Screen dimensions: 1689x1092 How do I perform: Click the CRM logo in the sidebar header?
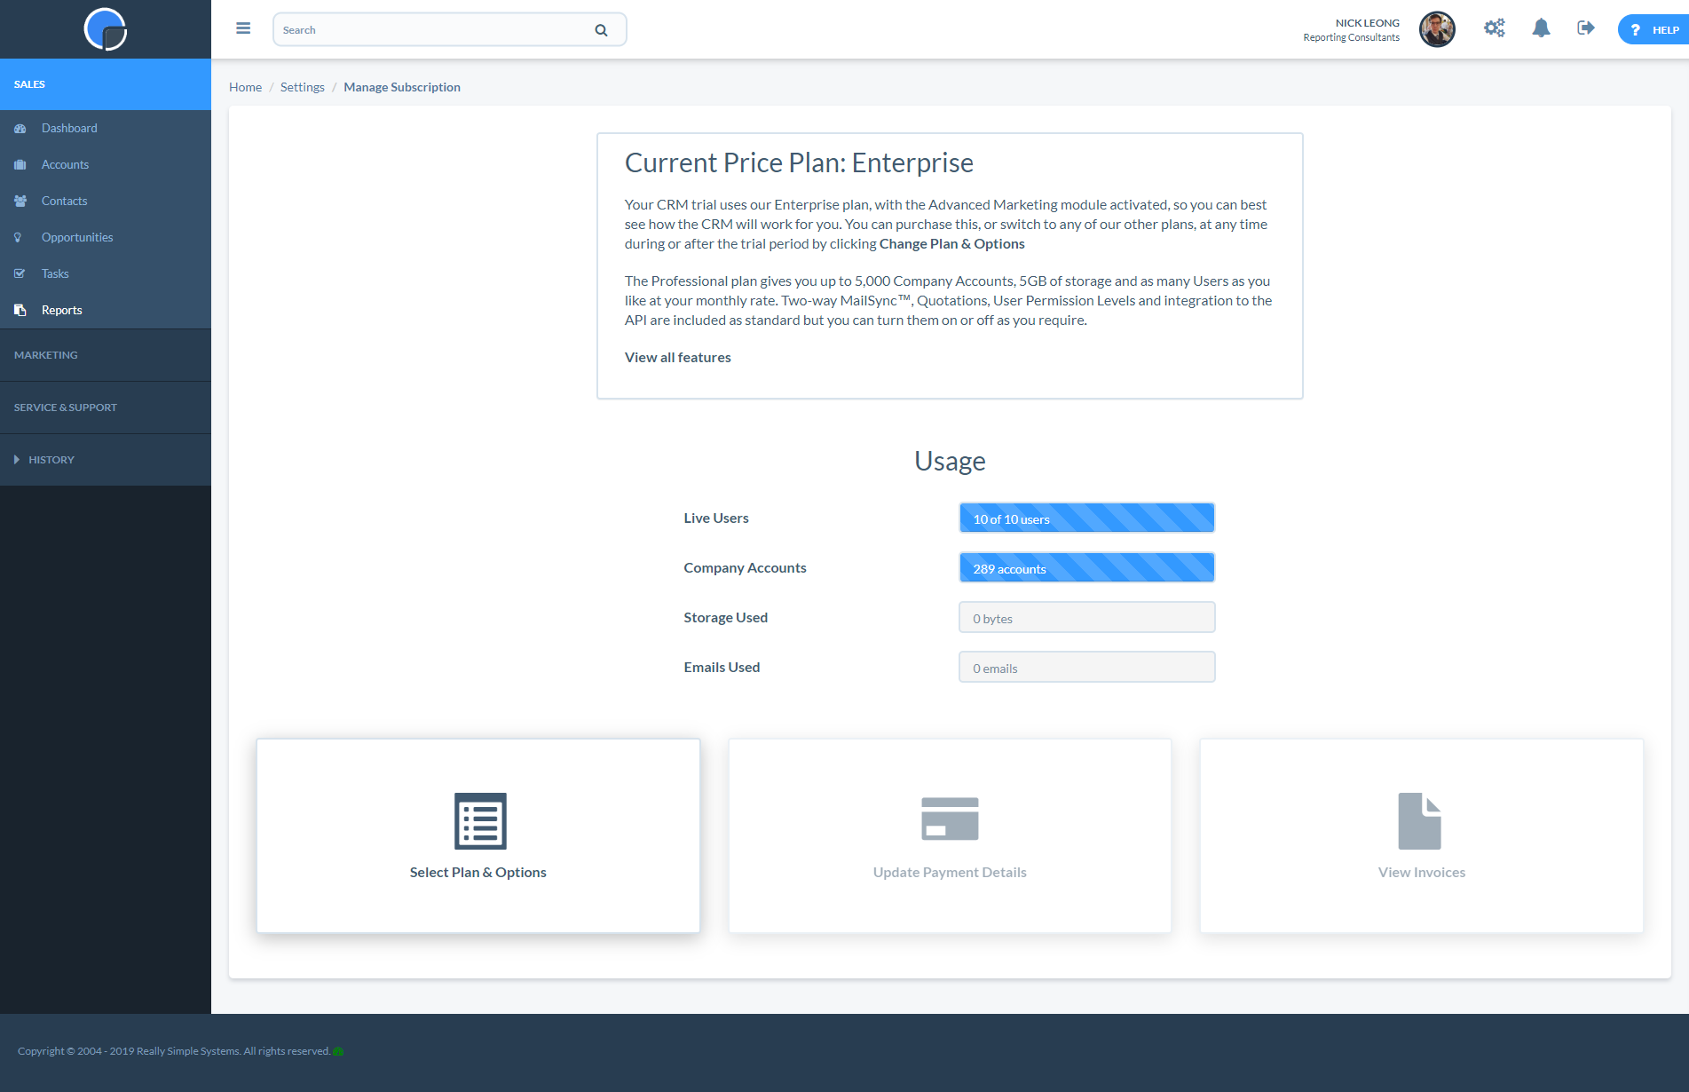pyautogui.click(x=106, y=29)
